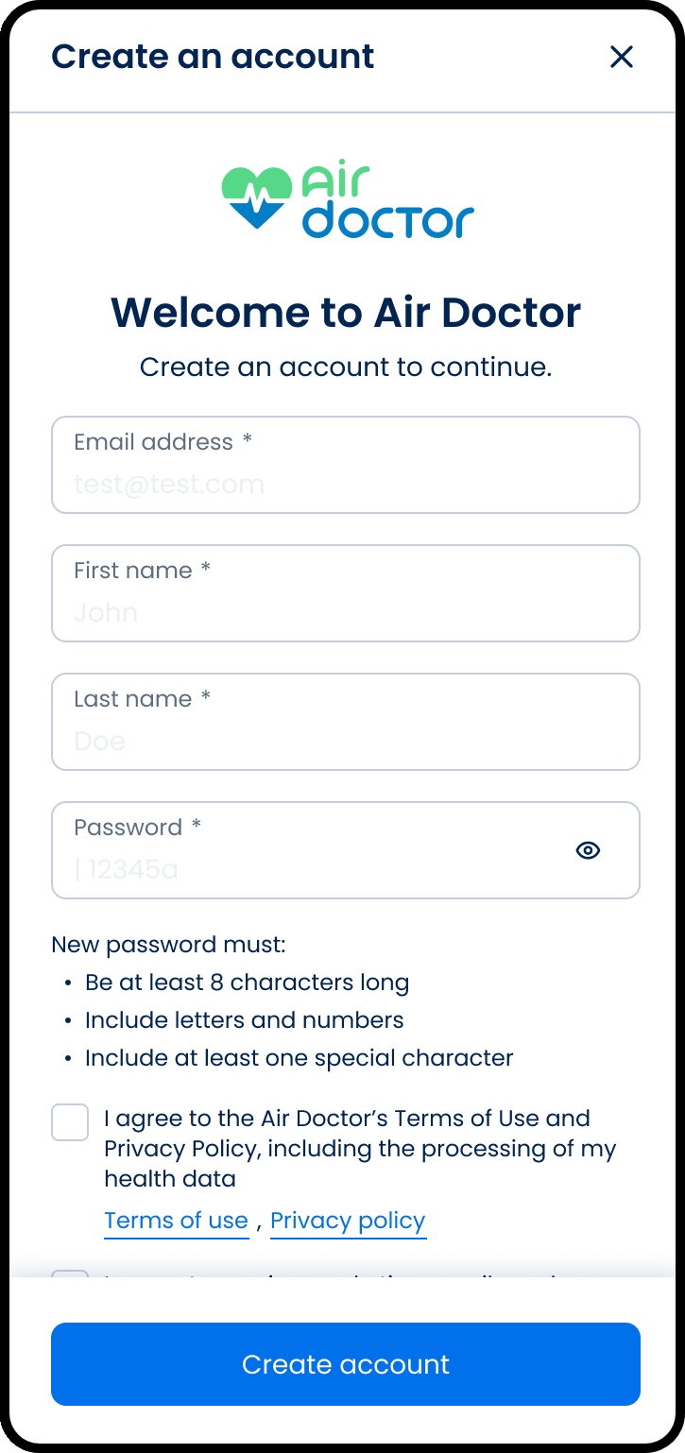Click the letters and numbers password rule

coord(244,1020)
